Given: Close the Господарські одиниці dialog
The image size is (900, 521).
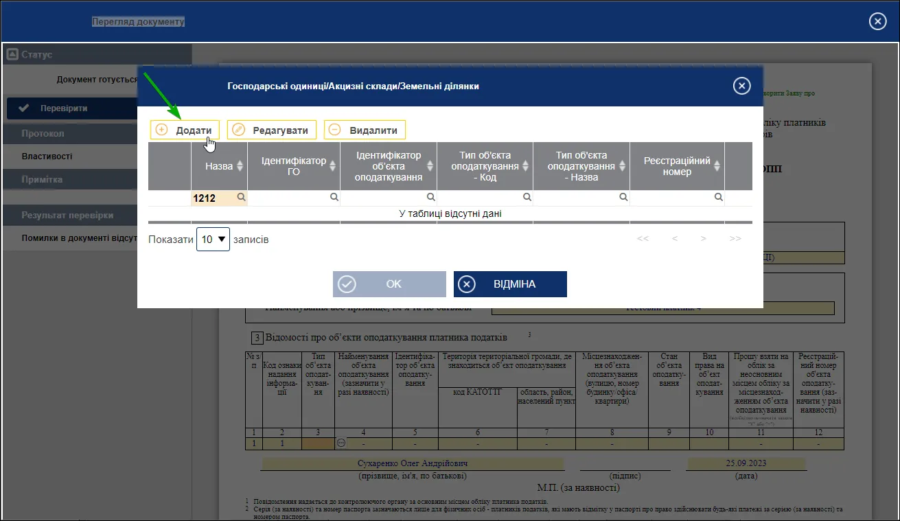Looking at the screenshot, I should 741,86.
